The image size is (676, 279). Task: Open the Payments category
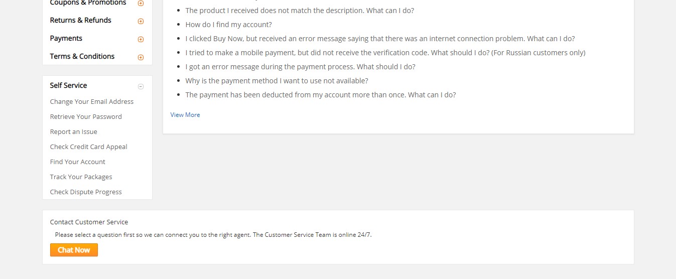[66, 38]
